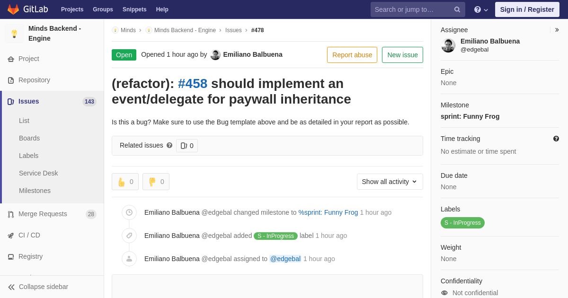The height and width of the screenshot is (298, 568).
Task: Click Emiliano Balbuena author name link
Action: click(253, 54)
